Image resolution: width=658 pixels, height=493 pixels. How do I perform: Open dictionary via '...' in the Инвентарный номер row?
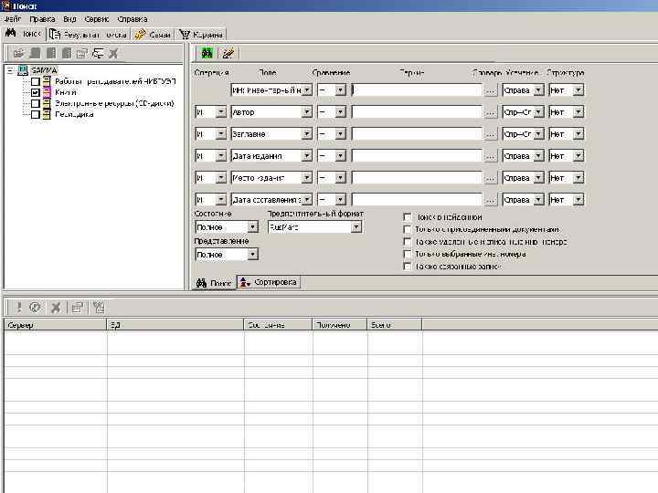click(x=491, y=90)
